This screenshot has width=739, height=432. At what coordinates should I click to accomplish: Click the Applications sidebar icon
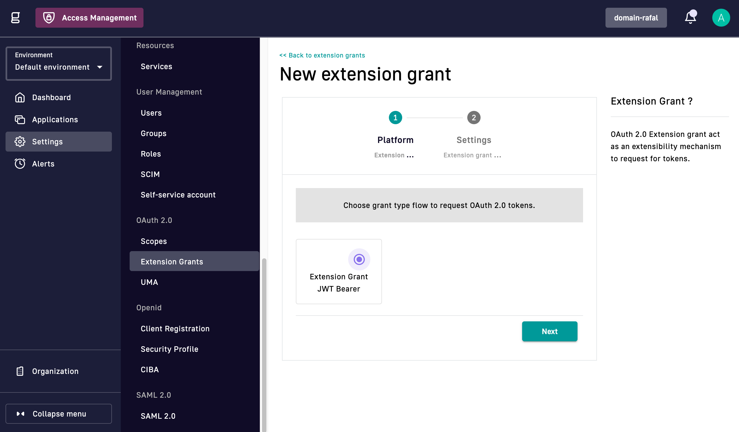pyautogui.click(x=20, y=119)
